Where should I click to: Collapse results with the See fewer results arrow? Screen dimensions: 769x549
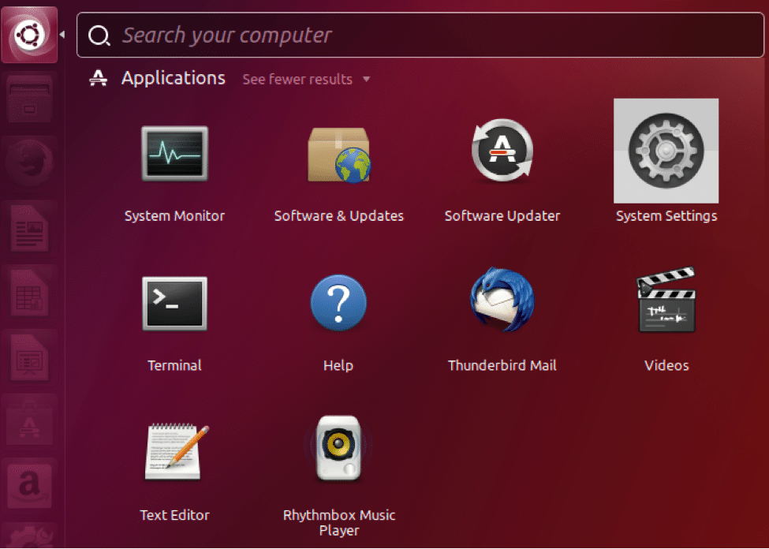[x=366, y=79]
